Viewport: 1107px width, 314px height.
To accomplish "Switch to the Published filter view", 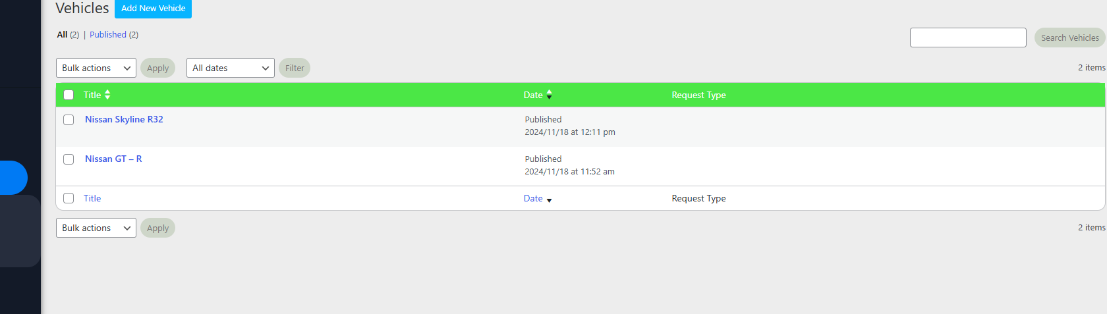I will point(108,35).
